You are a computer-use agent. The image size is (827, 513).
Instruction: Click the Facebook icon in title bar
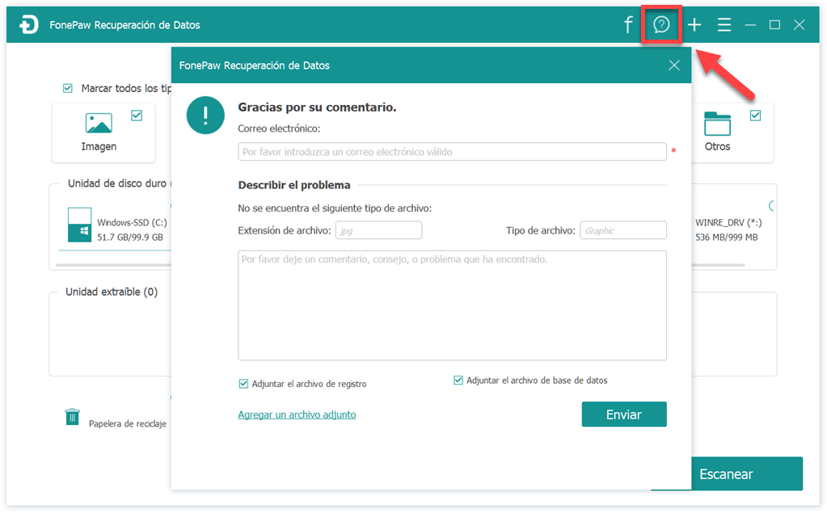point(628,25)
